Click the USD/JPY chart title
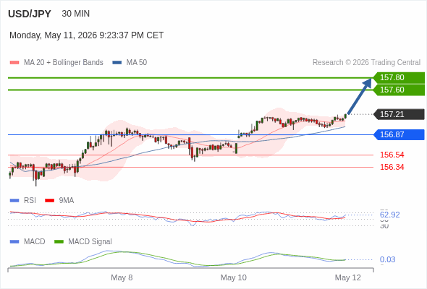427x289 pixels. [30, 14]
